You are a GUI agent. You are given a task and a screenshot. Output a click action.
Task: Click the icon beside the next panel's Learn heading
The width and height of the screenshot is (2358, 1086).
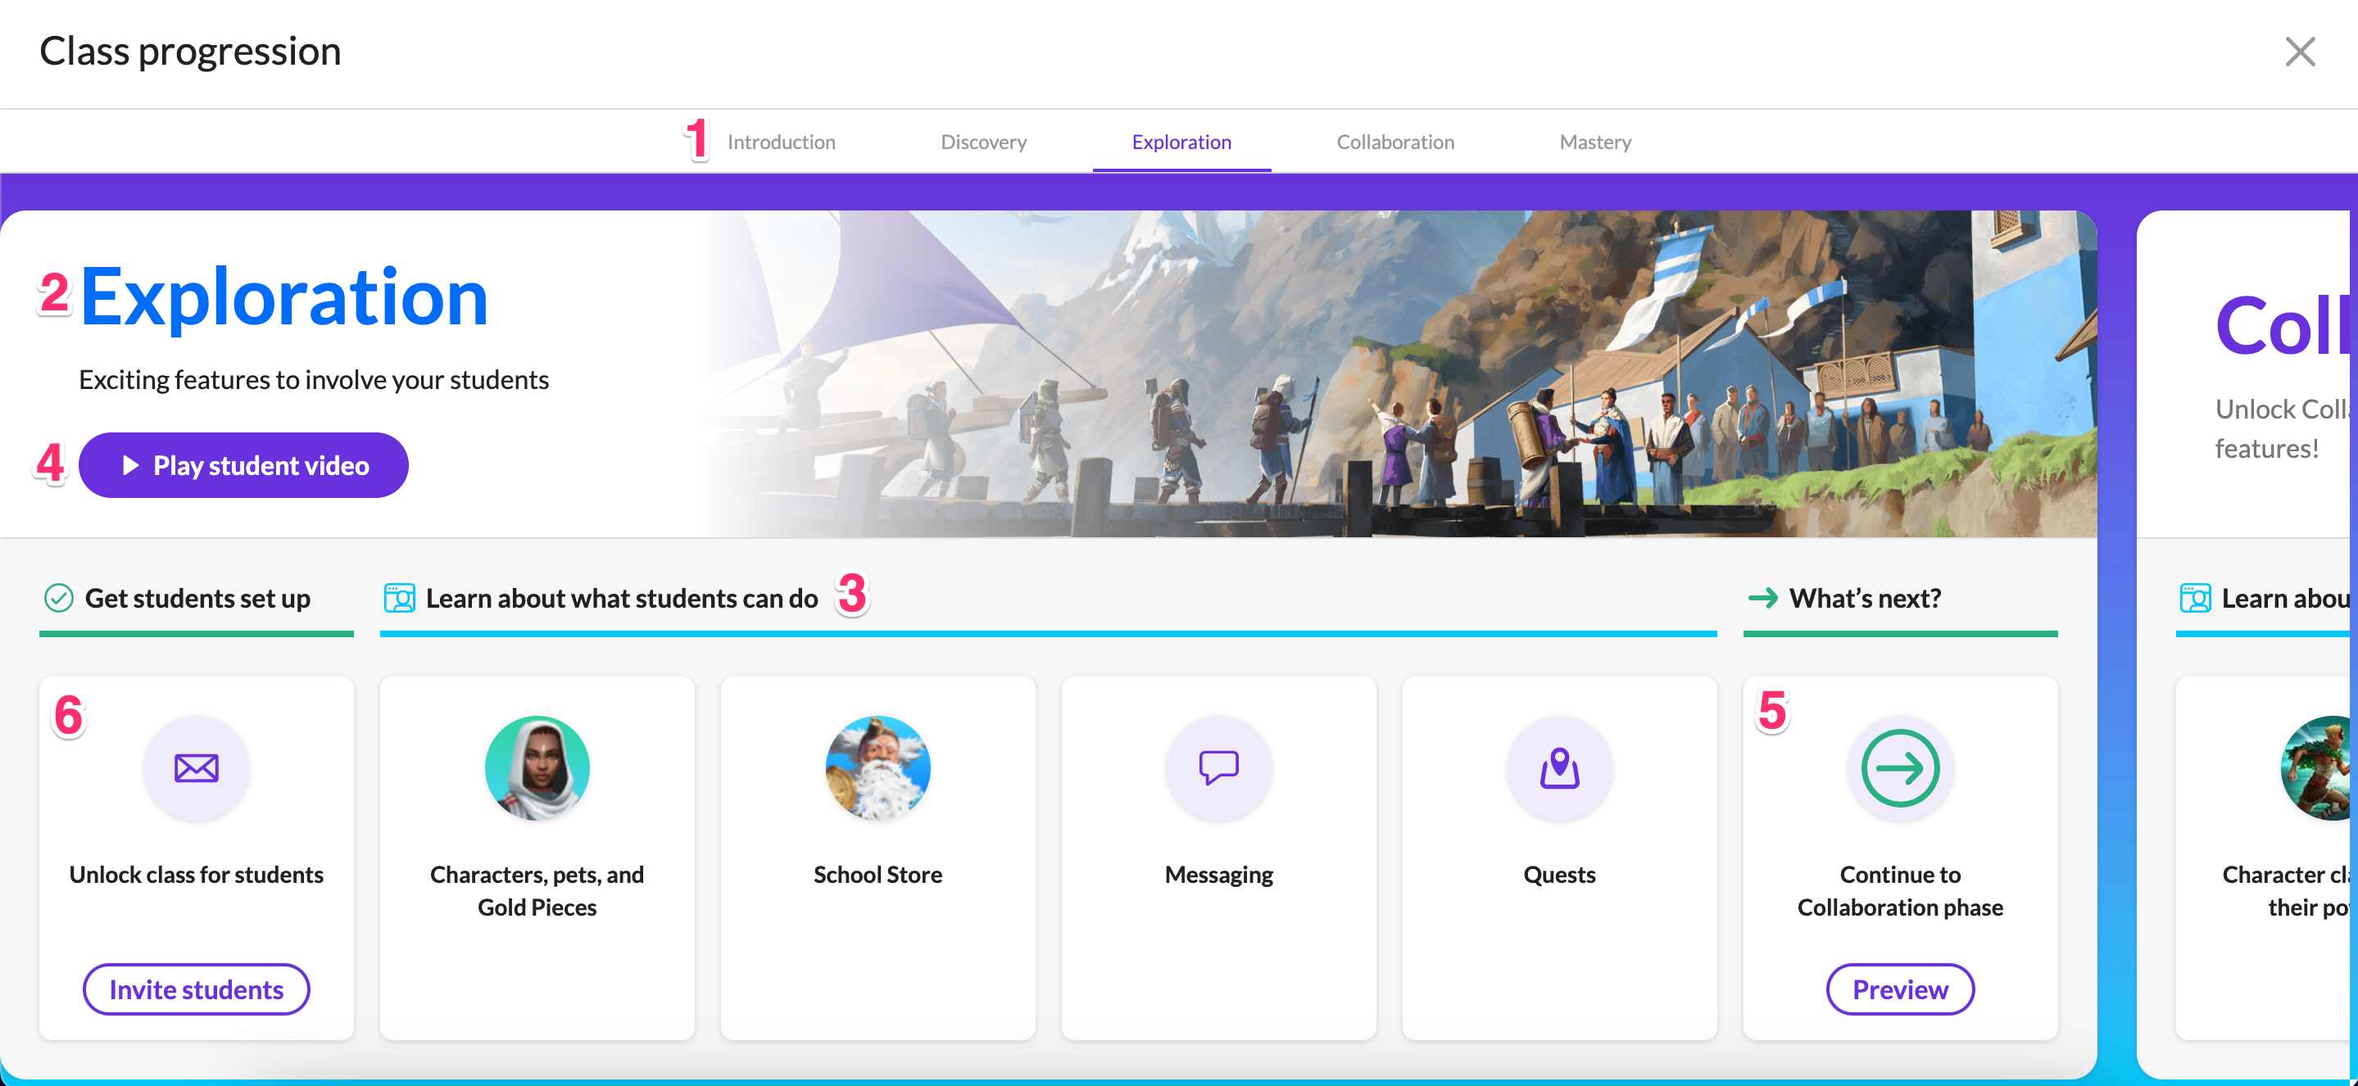[2195, 599]
